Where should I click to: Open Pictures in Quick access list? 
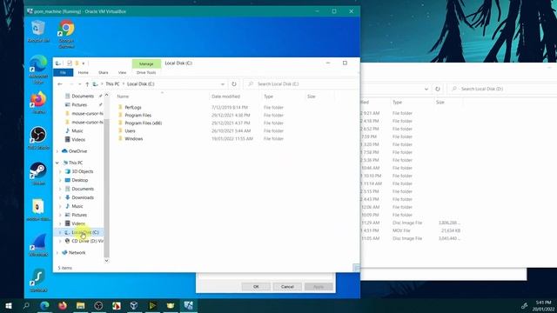(79, 104)
